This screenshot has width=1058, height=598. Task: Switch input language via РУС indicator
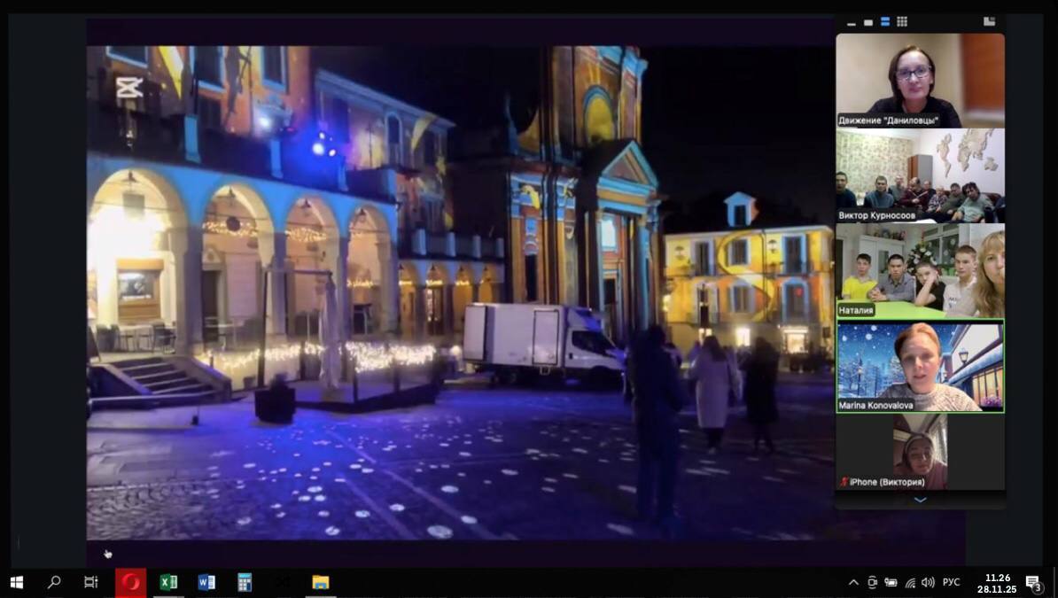click(x=952, y=582)
